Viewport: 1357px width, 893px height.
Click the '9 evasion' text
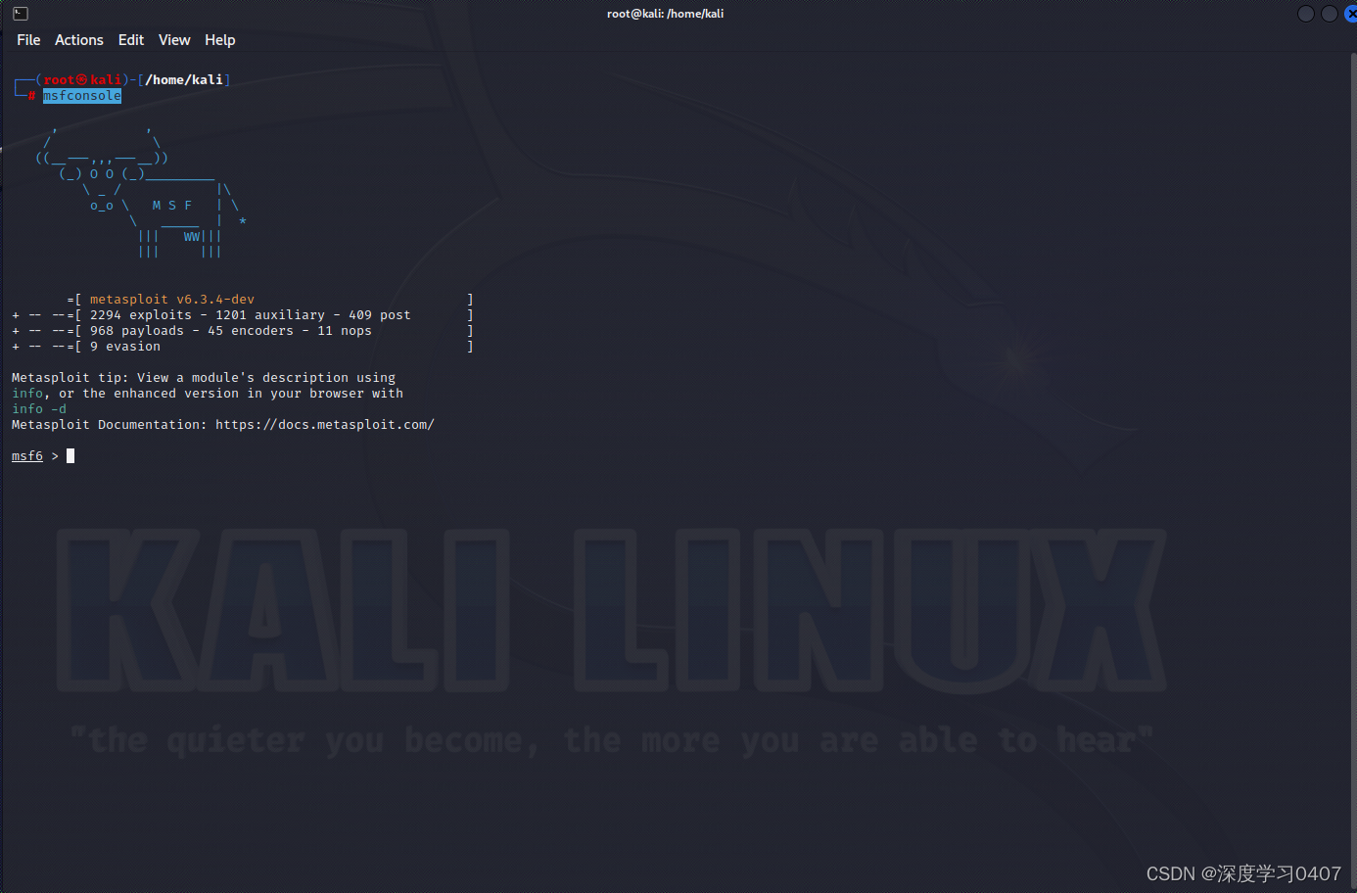pyautogui.click(x=125, y=347)
